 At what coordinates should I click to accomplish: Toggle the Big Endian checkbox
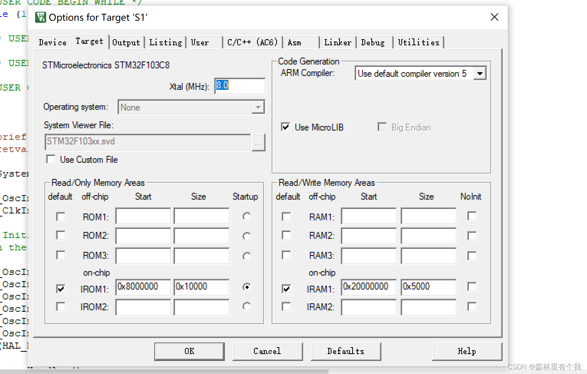click(382, 127)
